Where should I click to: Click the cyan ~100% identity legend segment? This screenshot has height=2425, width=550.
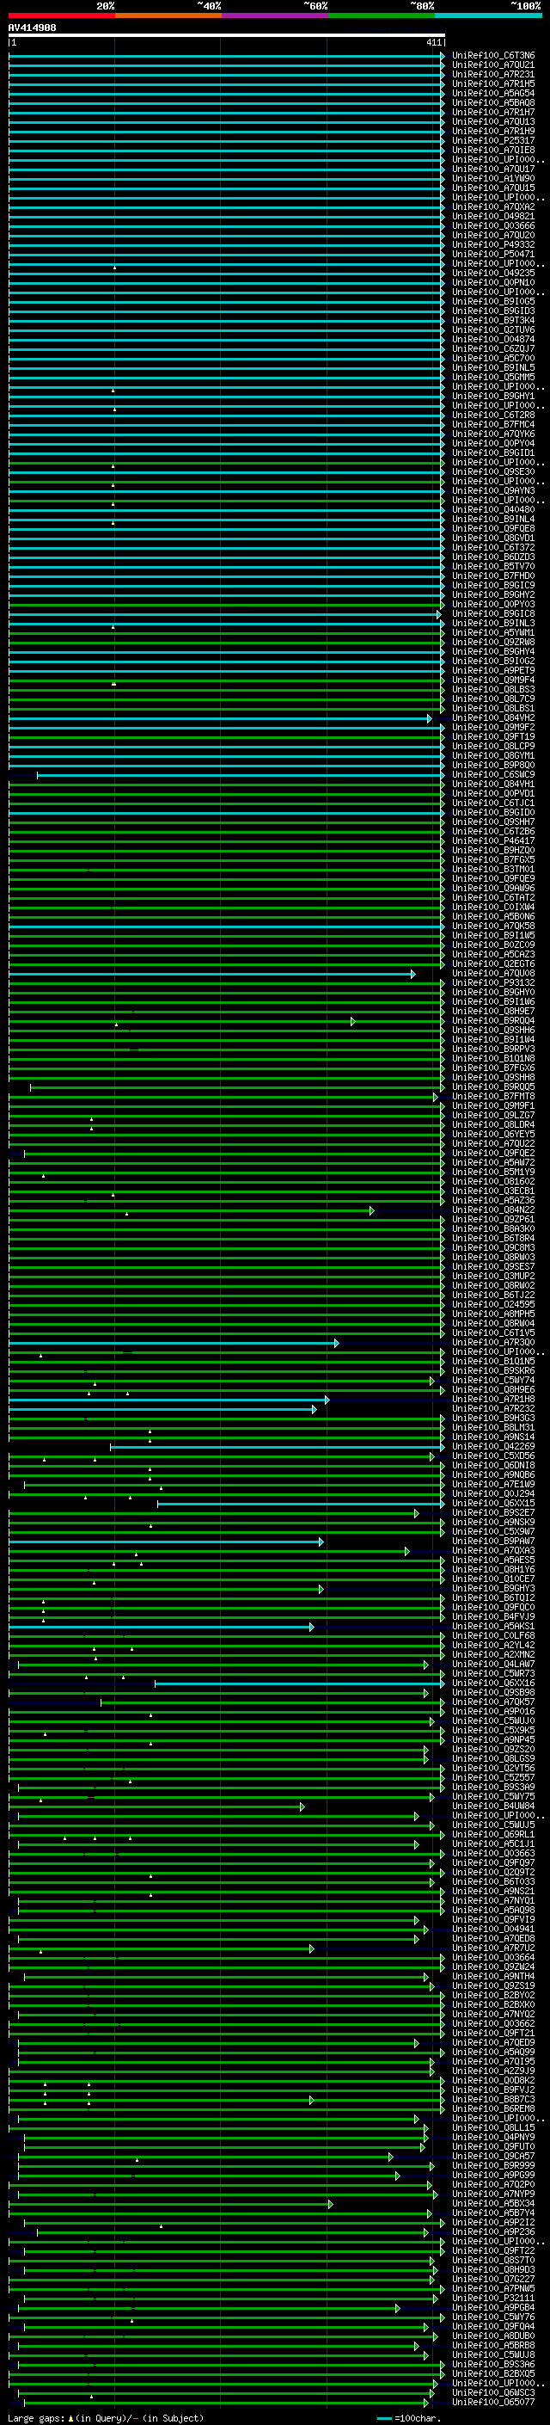(x=488, y=15)
